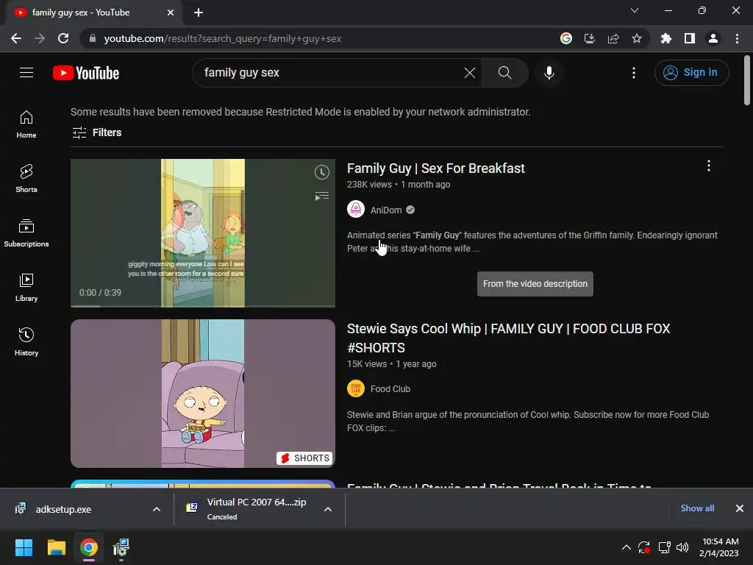
Task: Add Sex For Breakfast video to queue
Action: (322, 196)
